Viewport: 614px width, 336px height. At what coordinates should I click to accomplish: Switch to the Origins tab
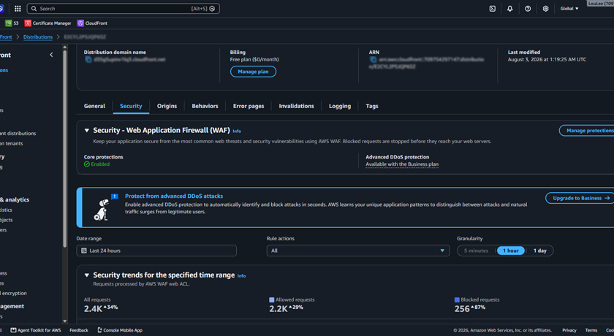[x=167, y=106]
